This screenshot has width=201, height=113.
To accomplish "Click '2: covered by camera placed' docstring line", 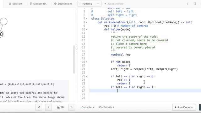I will [x=133, y=47].
